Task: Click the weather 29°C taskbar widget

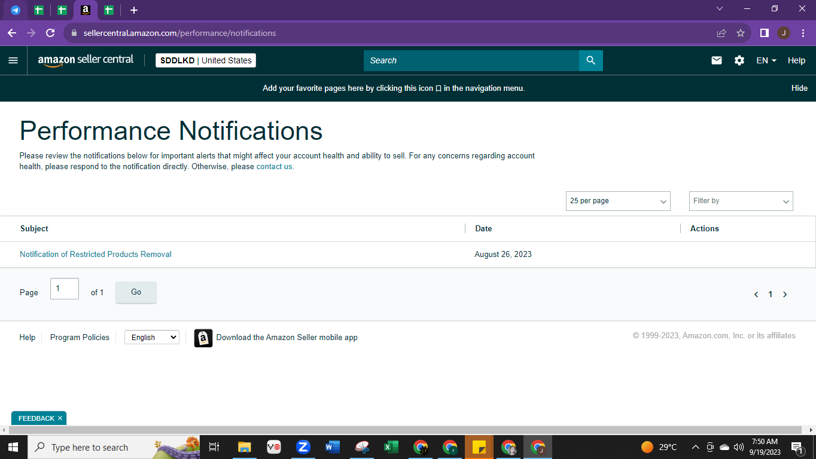Action: 659,447
